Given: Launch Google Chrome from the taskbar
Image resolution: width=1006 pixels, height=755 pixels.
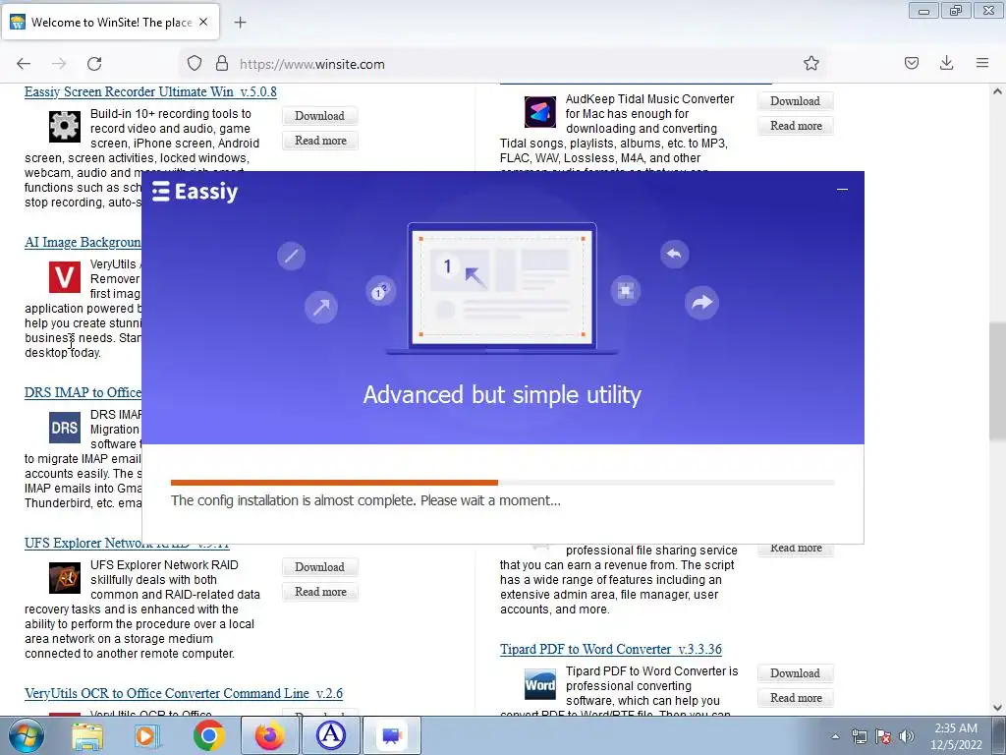Looking at the screenshot, I should coord(208,735).
